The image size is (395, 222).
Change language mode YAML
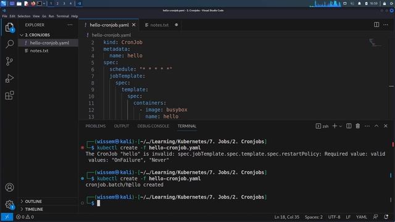(x=361, y=216)
